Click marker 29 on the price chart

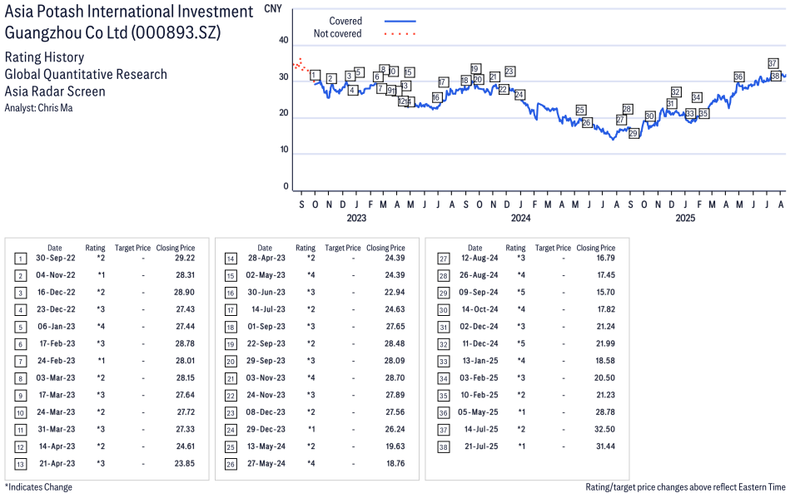tap(634, 134)
